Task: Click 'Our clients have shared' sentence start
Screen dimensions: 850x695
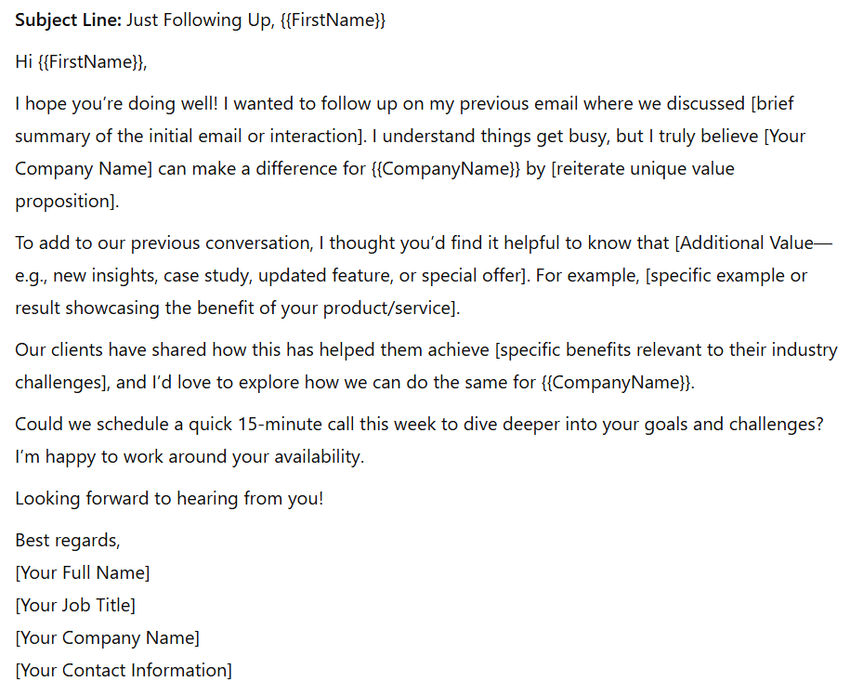Action: (x=111, y=349)
